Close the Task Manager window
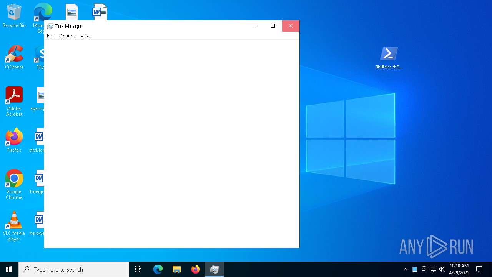Image resolution: width=492 pixels, height=277 pixels. point(291,26)
